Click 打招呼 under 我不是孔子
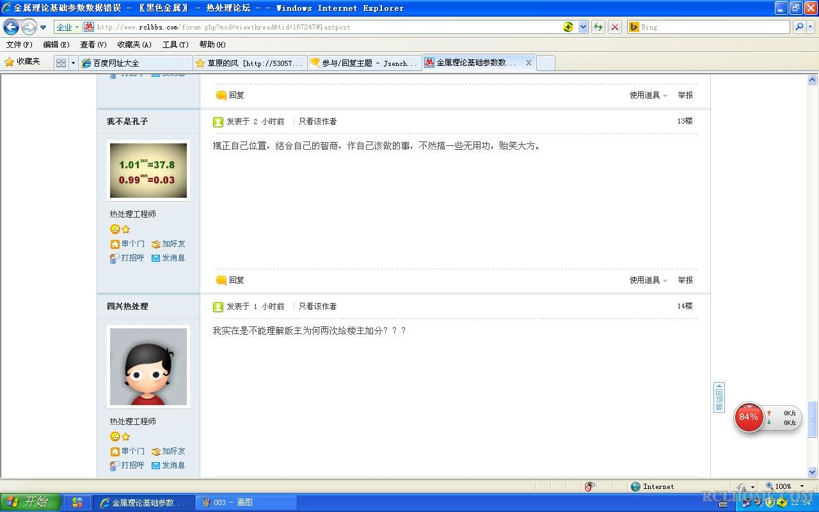This screenshot has width=819, height=512. 127,258
